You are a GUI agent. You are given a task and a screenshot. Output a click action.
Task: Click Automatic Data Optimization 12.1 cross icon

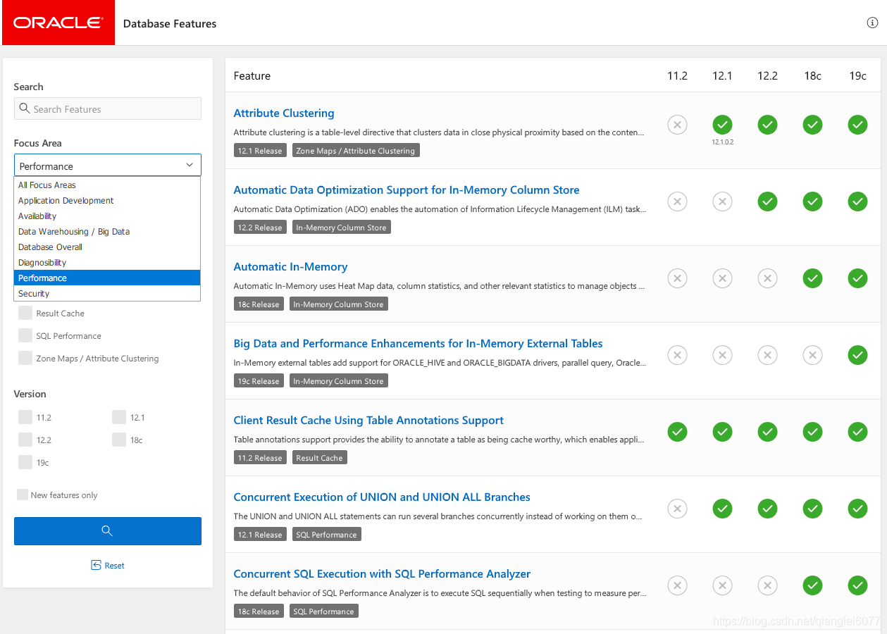(x=722, y=202)
